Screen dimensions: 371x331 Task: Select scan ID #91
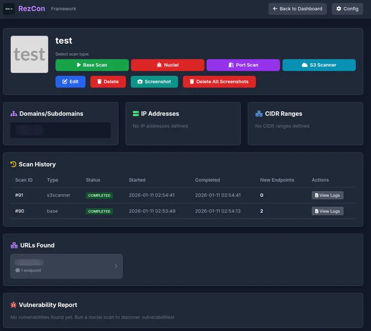pos(19,195)
